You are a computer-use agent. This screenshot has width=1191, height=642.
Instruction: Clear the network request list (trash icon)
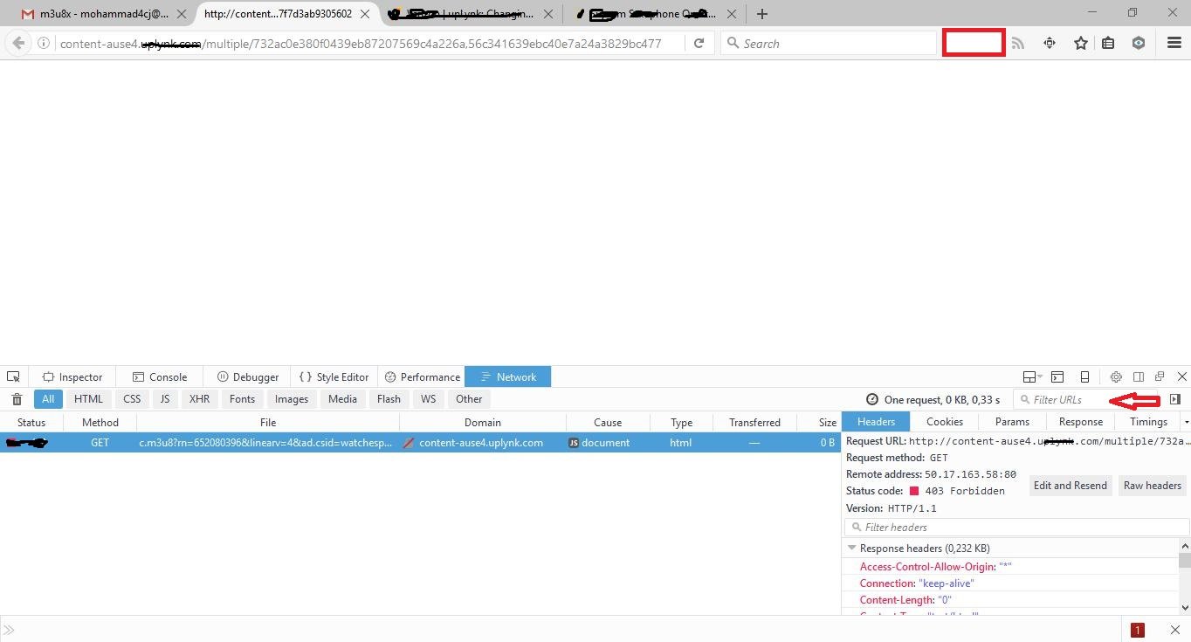point(17,399)
